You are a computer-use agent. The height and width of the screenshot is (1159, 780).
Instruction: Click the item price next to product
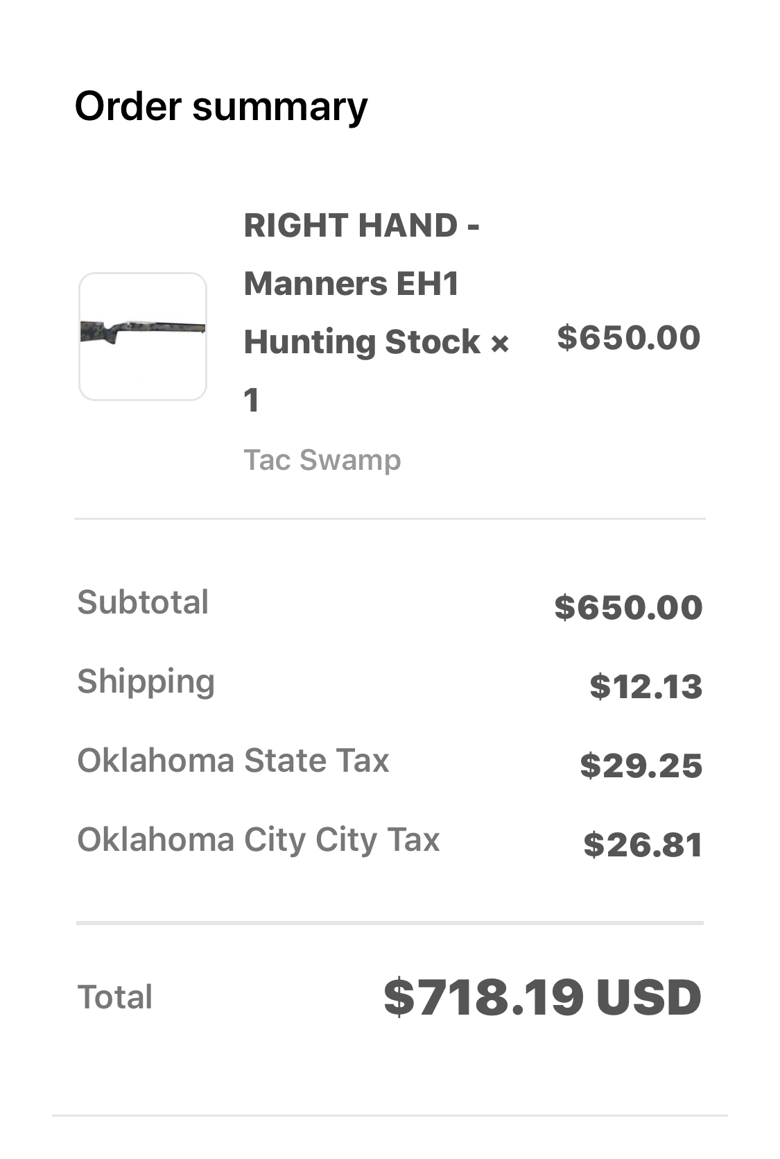(x=628, y=337)
